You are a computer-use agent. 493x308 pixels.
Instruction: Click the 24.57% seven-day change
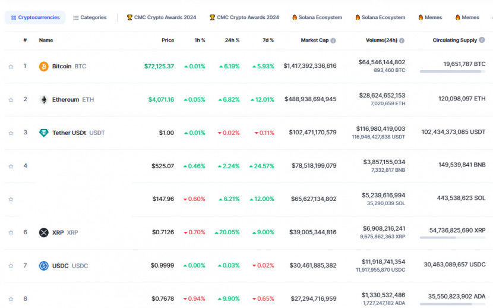[x=261, y=166]
